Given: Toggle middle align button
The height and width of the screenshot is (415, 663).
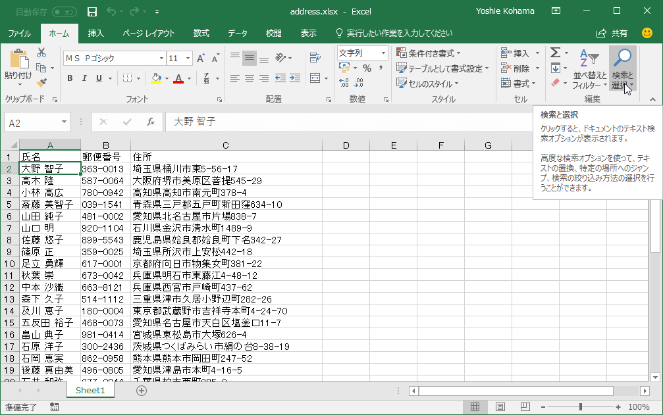Looking at the screenshot, I should point(250,58).
